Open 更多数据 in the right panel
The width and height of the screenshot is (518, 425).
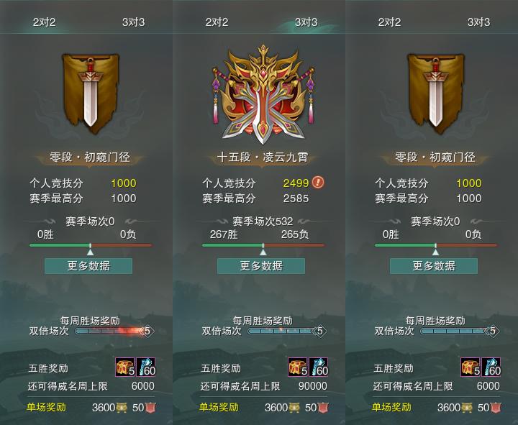434,266
